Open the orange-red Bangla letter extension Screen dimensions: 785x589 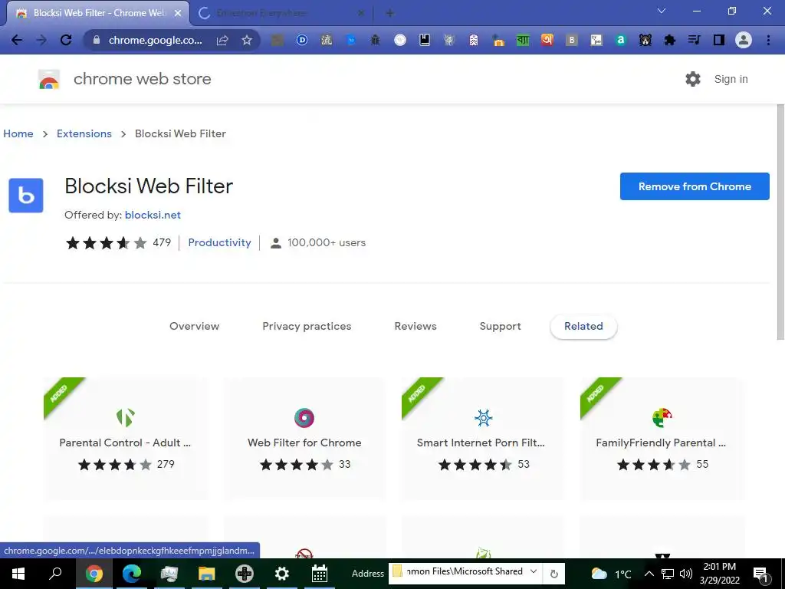tap(547, 40)
